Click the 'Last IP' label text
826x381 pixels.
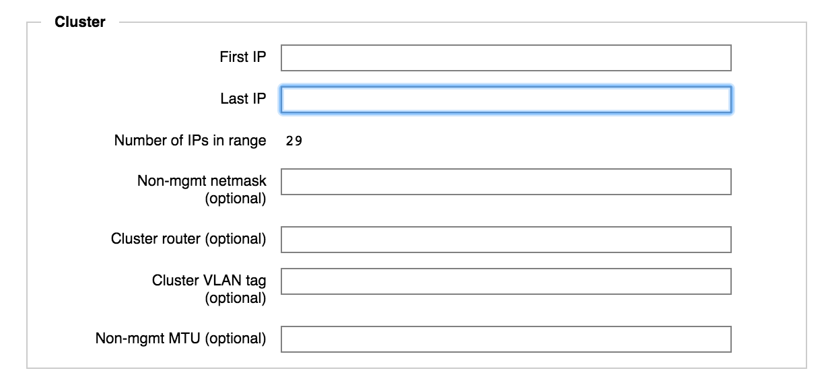[x=244, y=99]
